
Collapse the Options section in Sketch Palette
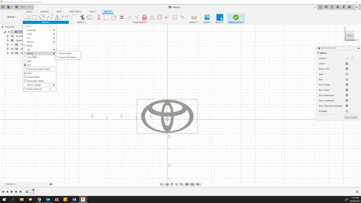pos(318,53)
